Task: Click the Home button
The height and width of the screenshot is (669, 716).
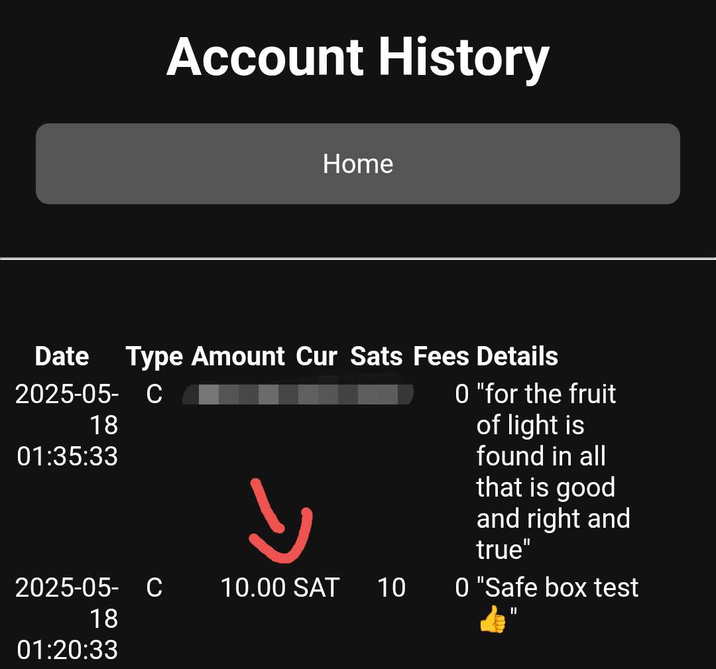Action: [357, 164]
